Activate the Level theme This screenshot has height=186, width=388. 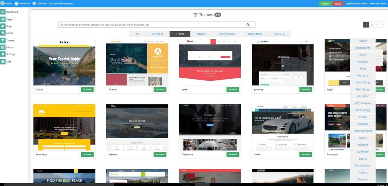point(233,89)
